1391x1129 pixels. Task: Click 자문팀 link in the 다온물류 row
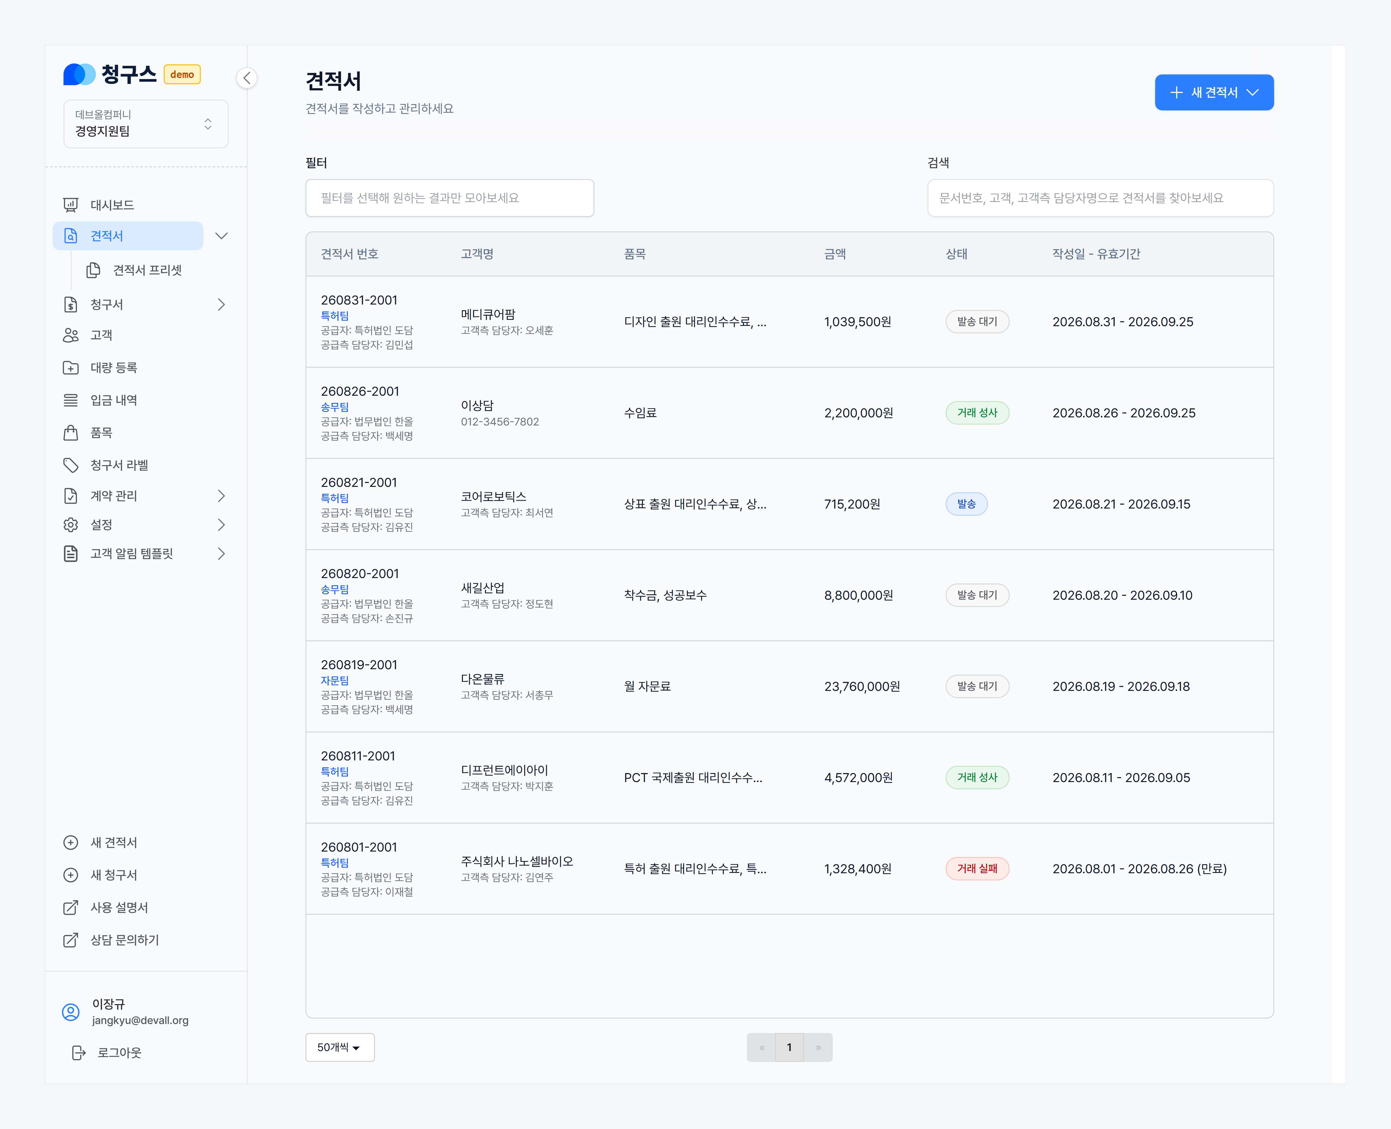point(334,680)
